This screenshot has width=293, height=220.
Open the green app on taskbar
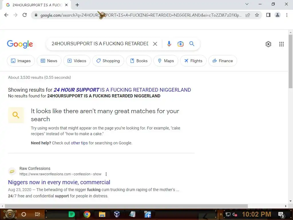coord(72,214)
